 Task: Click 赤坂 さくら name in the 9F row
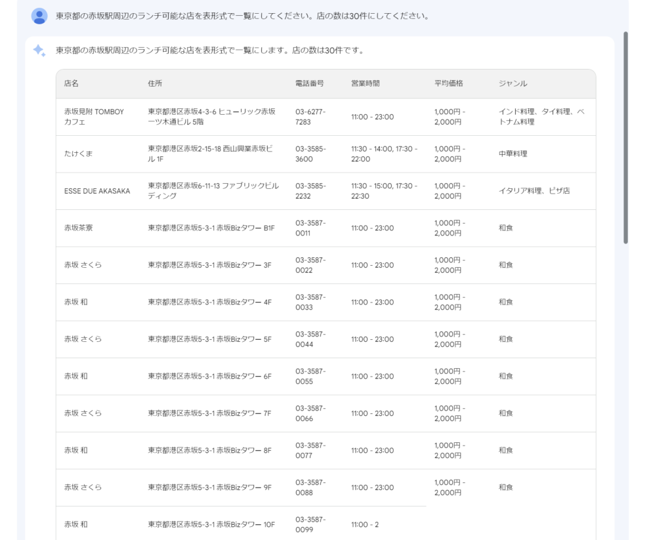pyautogui.click(x=83, y=488)
